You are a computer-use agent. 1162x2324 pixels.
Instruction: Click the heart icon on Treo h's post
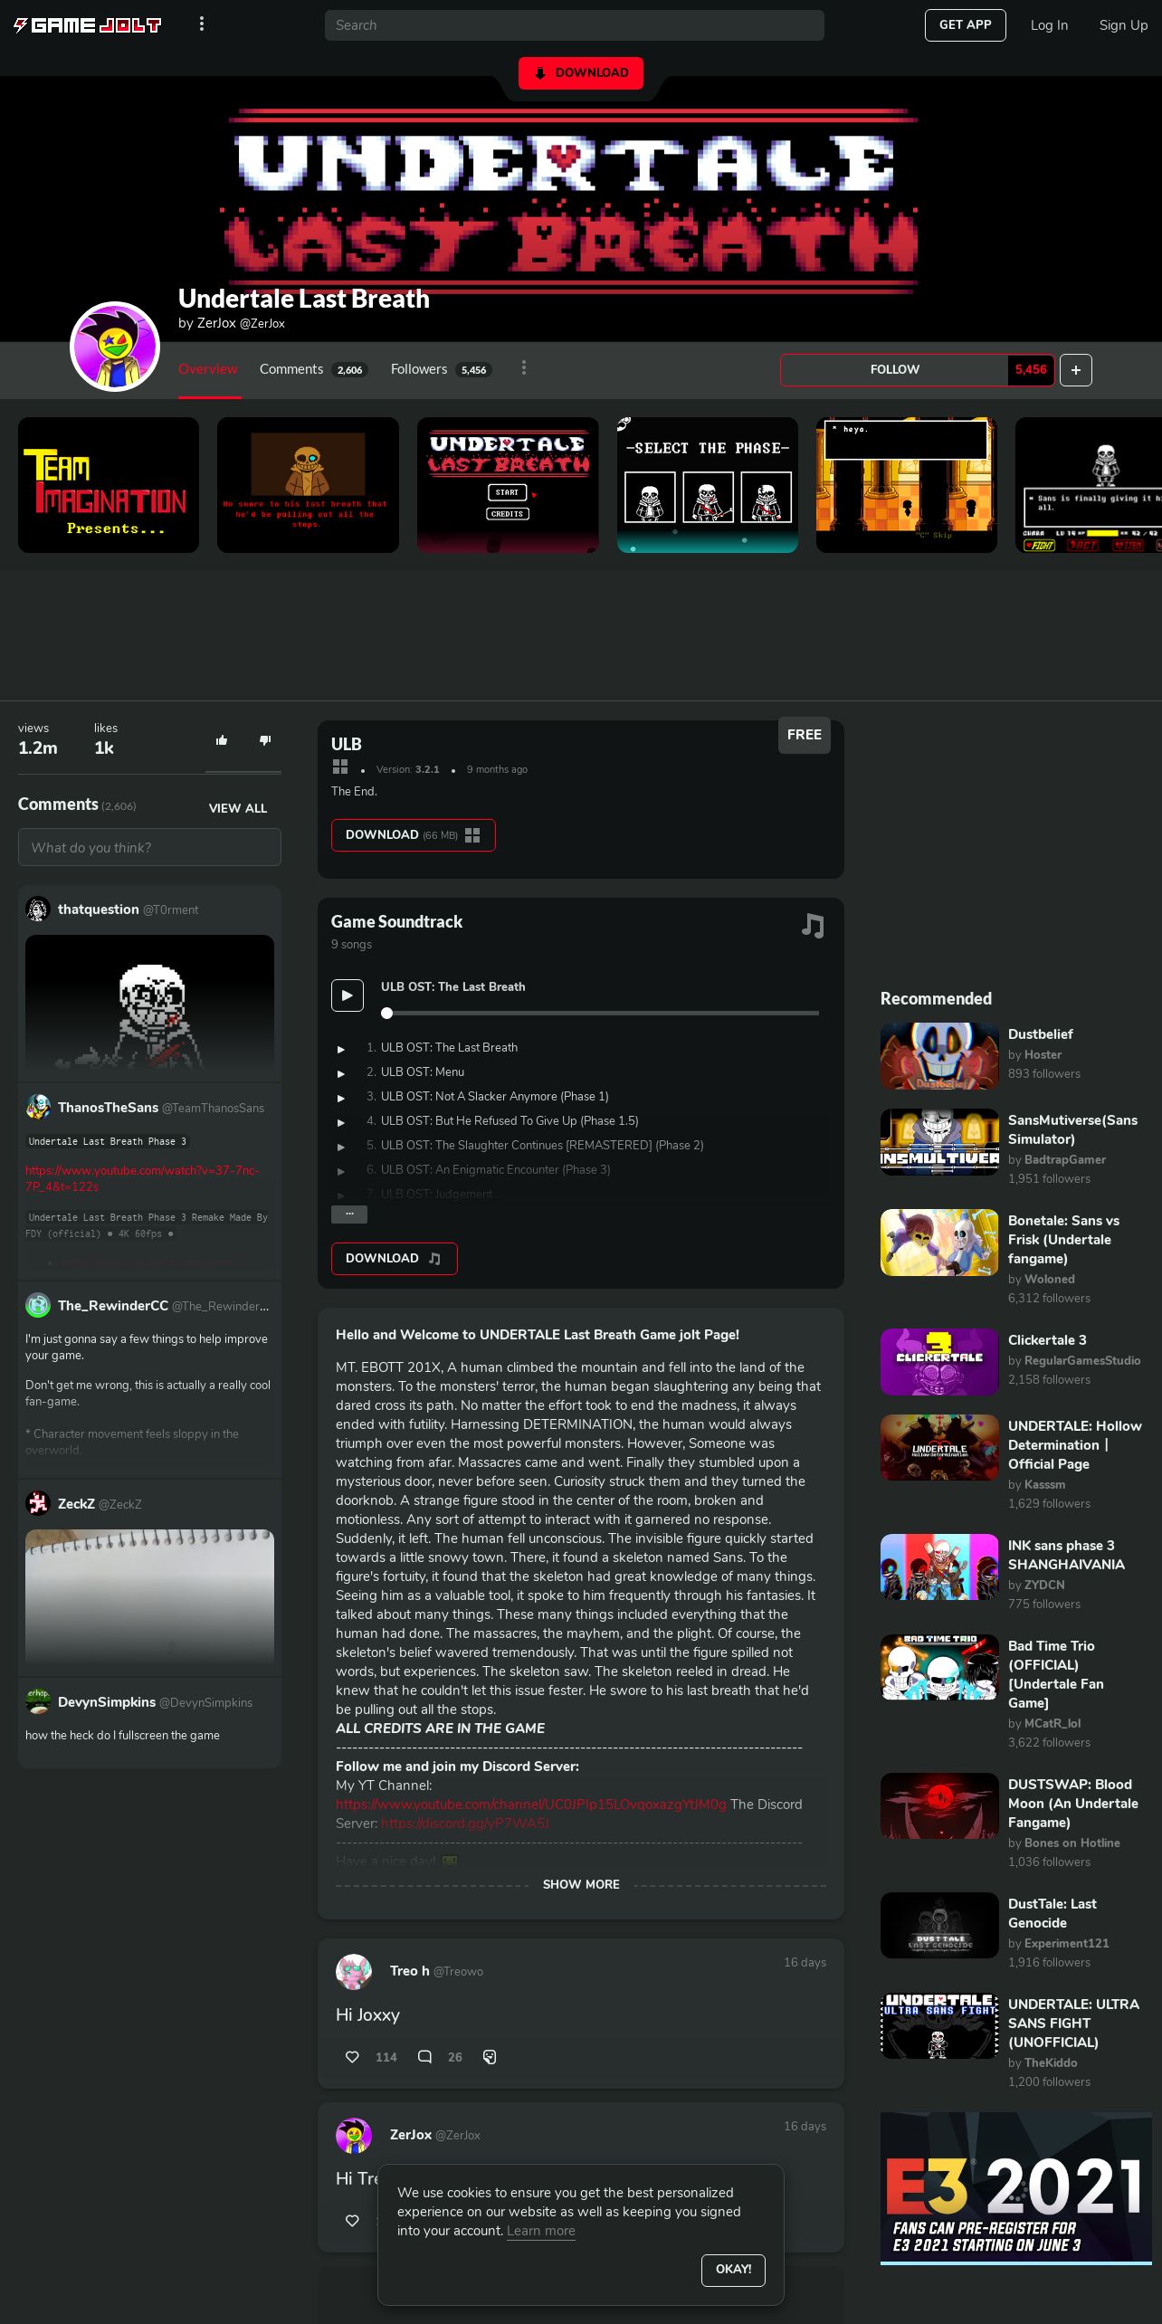point(352,2057)
